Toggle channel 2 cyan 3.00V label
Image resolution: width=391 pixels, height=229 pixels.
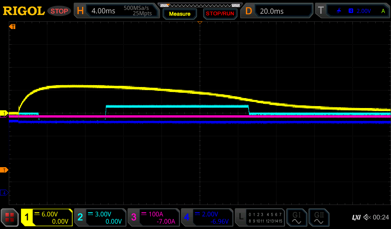click(100, 218)
